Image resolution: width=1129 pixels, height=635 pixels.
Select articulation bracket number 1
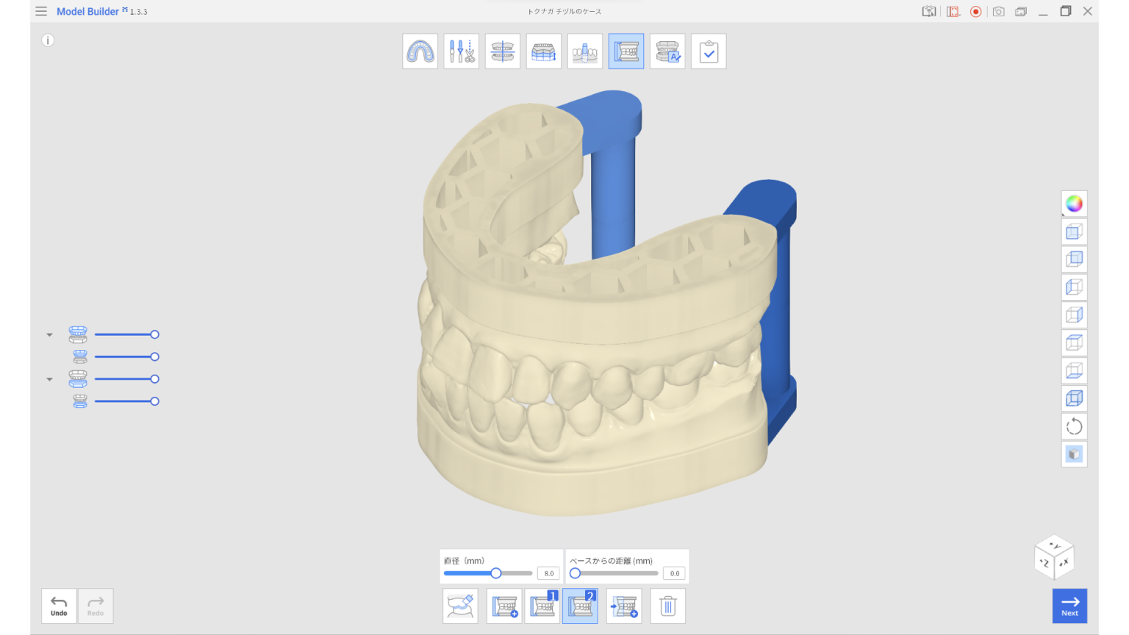click(542, 606)
